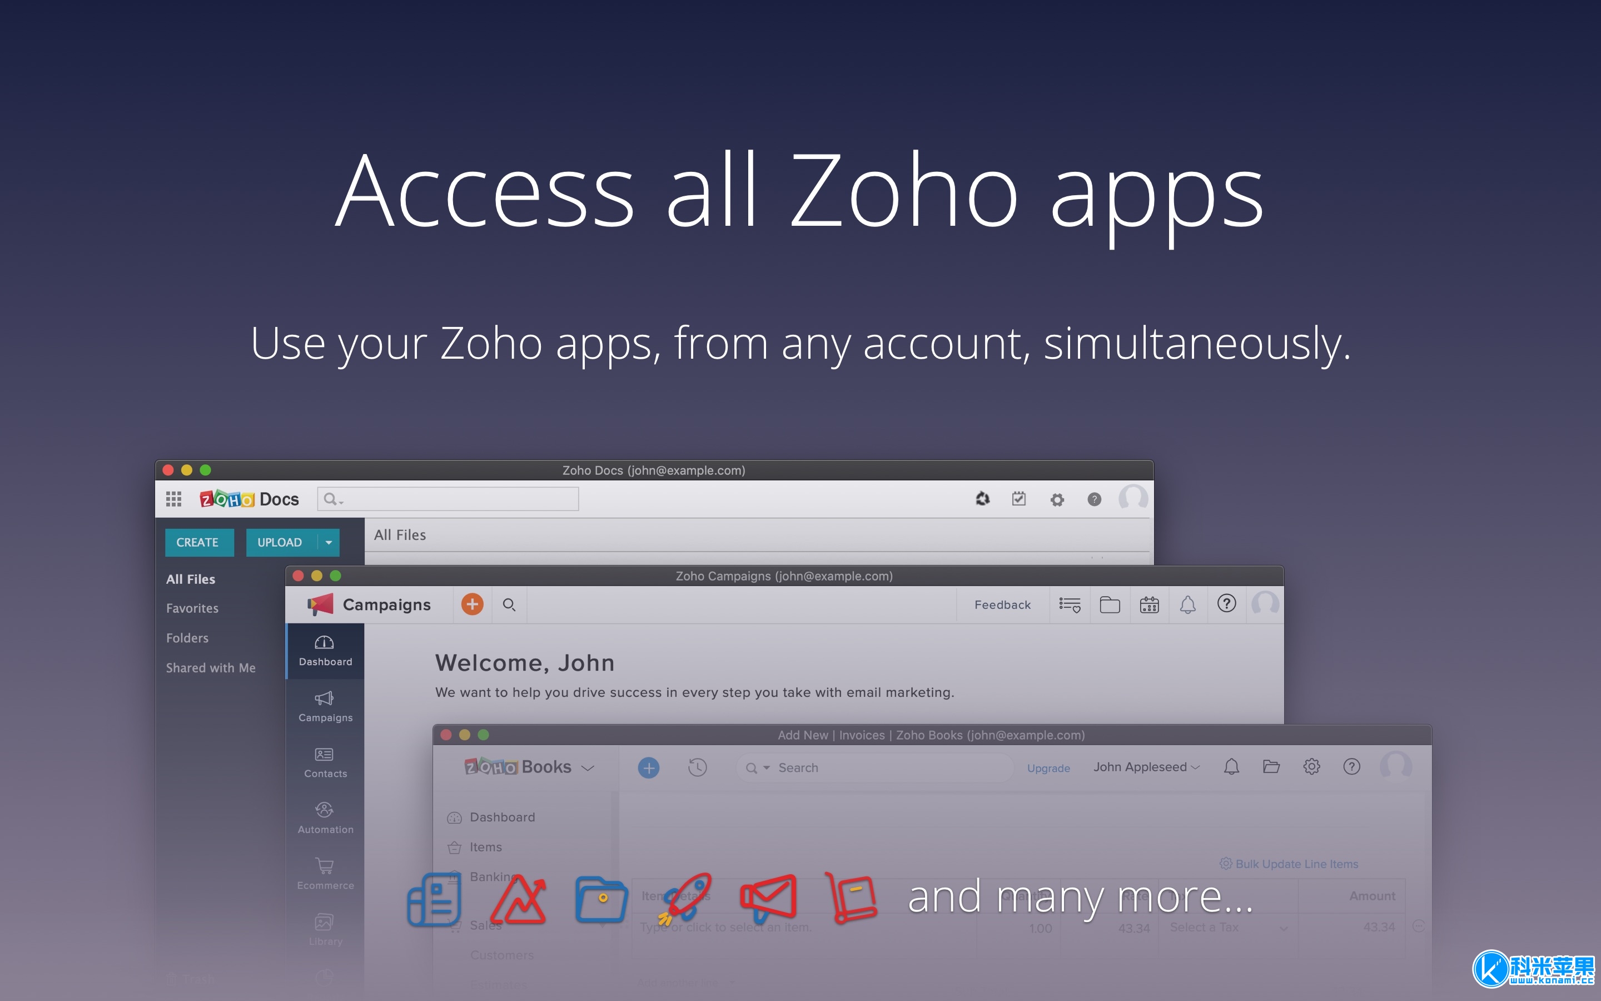Expand the UPLOAD dropdown arrow
This screenshot has width=1601, height=1001.
[329, 543]
